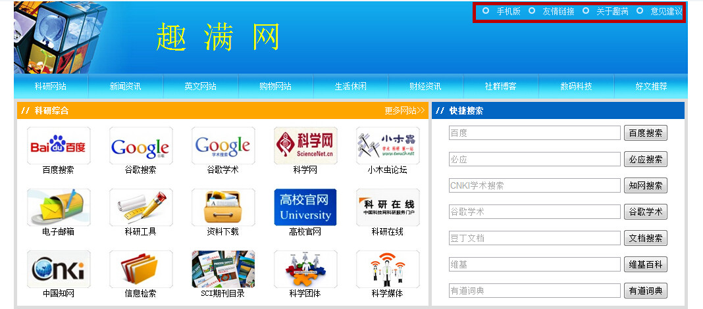
Task: Click the 维基百科 button
Action: coord(646,265)
